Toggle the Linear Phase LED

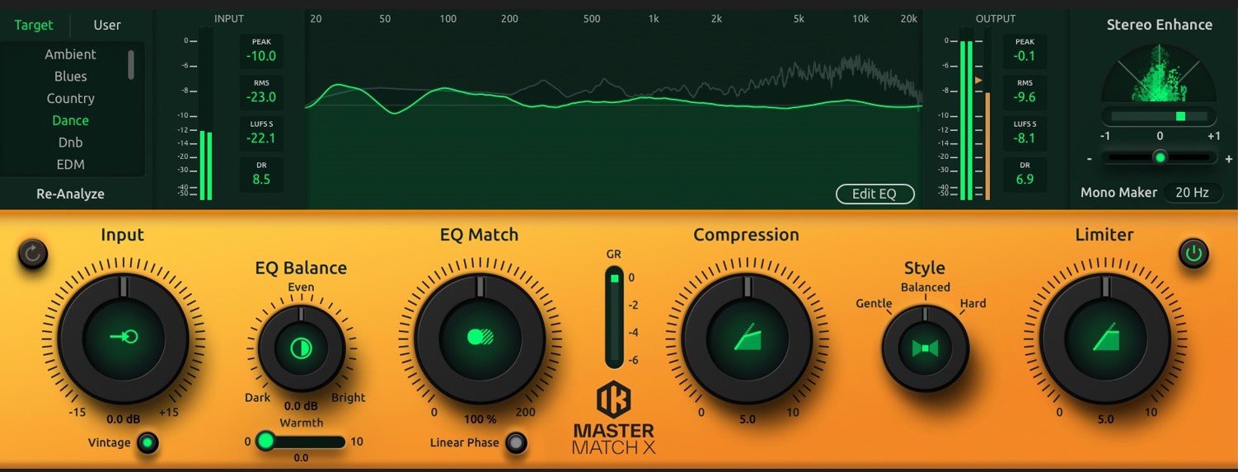coord(516,443)
